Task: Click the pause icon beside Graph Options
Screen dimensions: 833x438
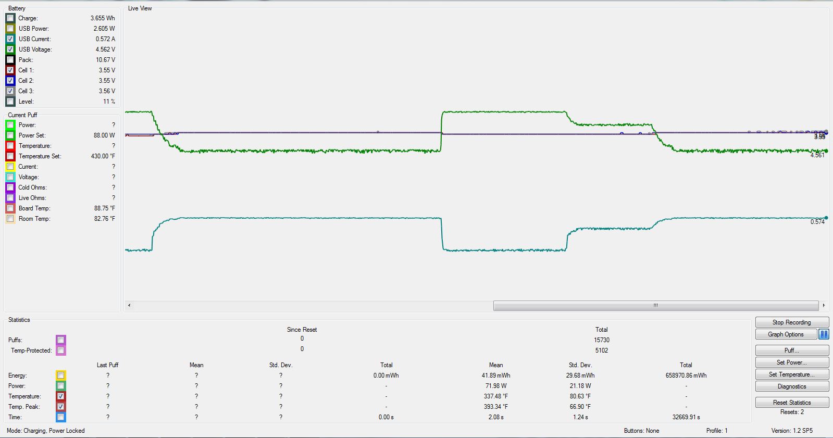Action: 824,334
